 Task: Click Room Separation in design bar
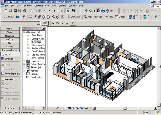(11, 74)
